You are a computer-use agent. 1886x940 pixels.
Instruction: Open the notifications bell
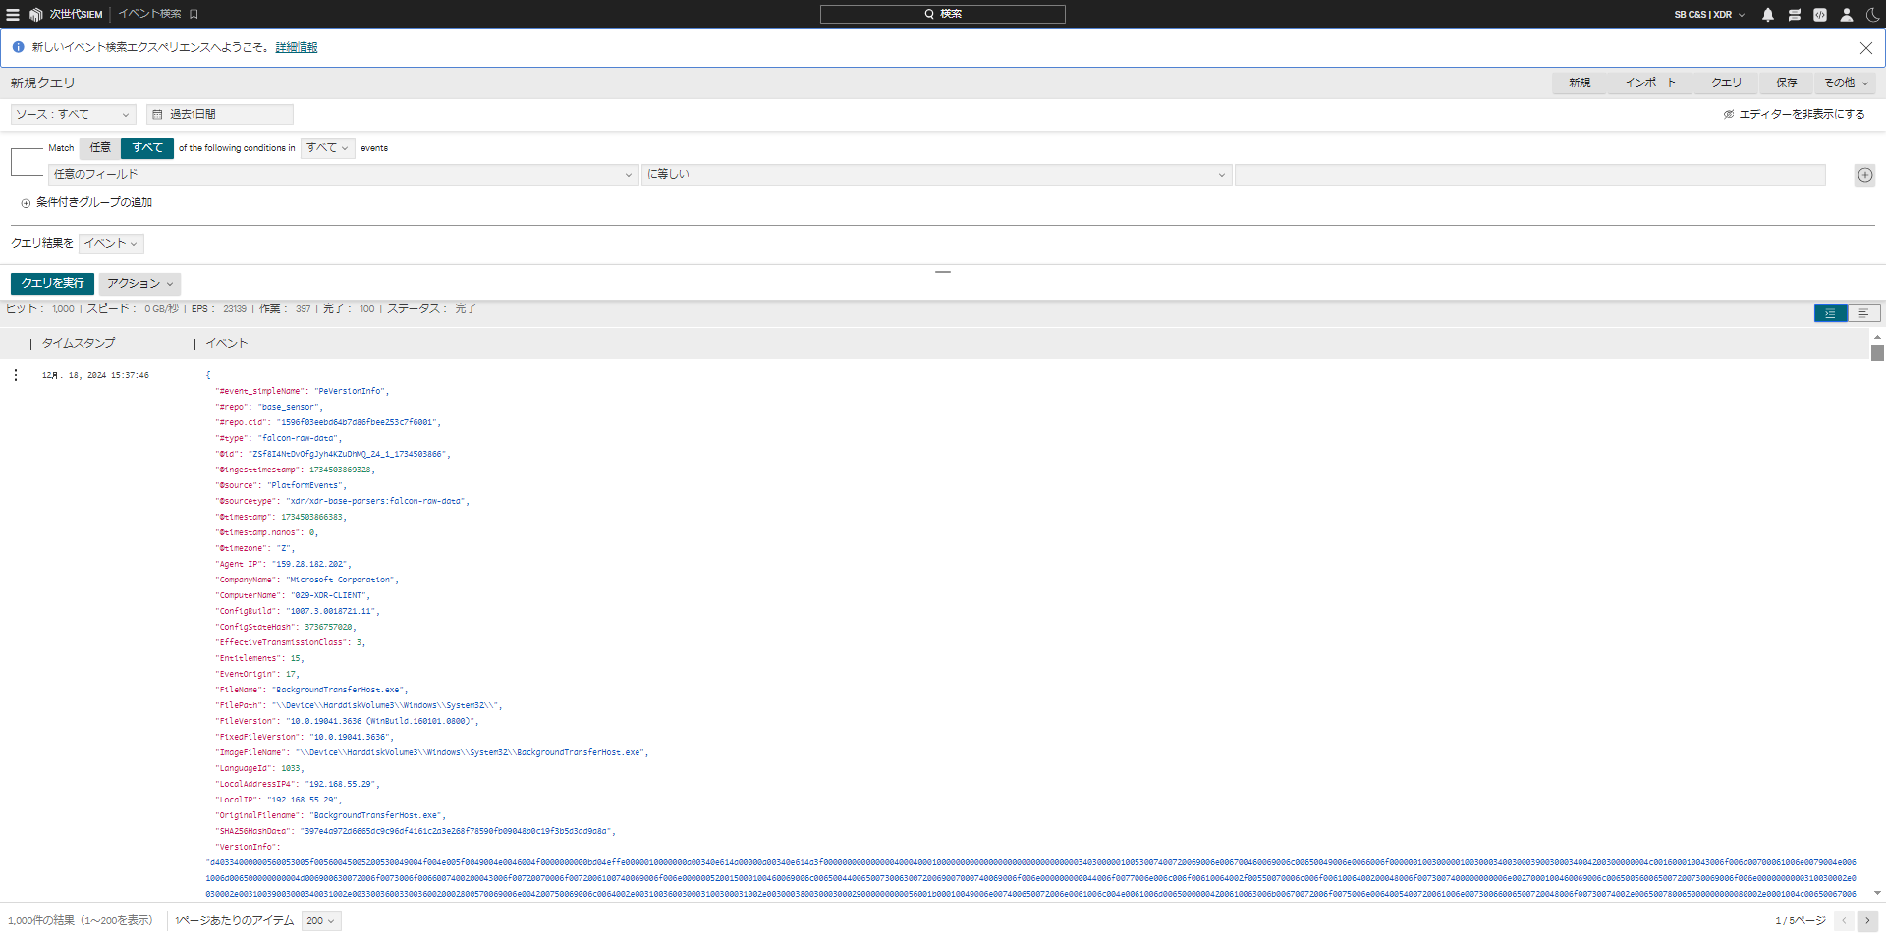coord(1768,15)
